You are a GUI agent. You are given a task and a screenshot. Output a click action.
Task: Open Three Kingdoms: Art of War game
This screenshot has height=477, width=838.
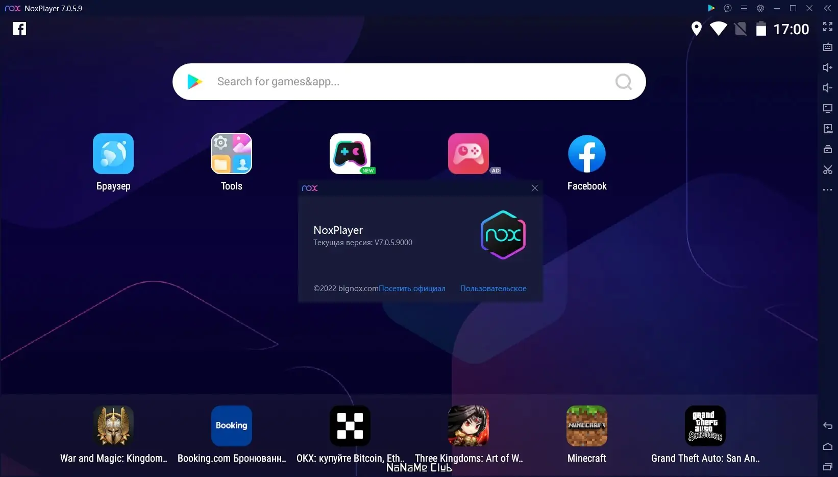coord(469,426)
